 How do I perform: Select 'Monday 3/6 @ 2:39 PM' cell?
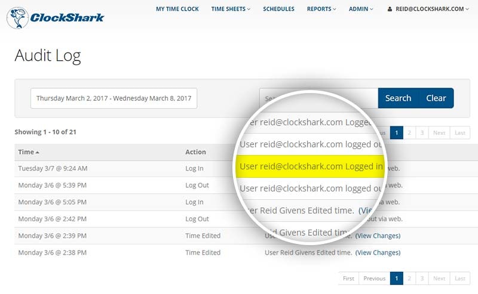pos(53,236)
